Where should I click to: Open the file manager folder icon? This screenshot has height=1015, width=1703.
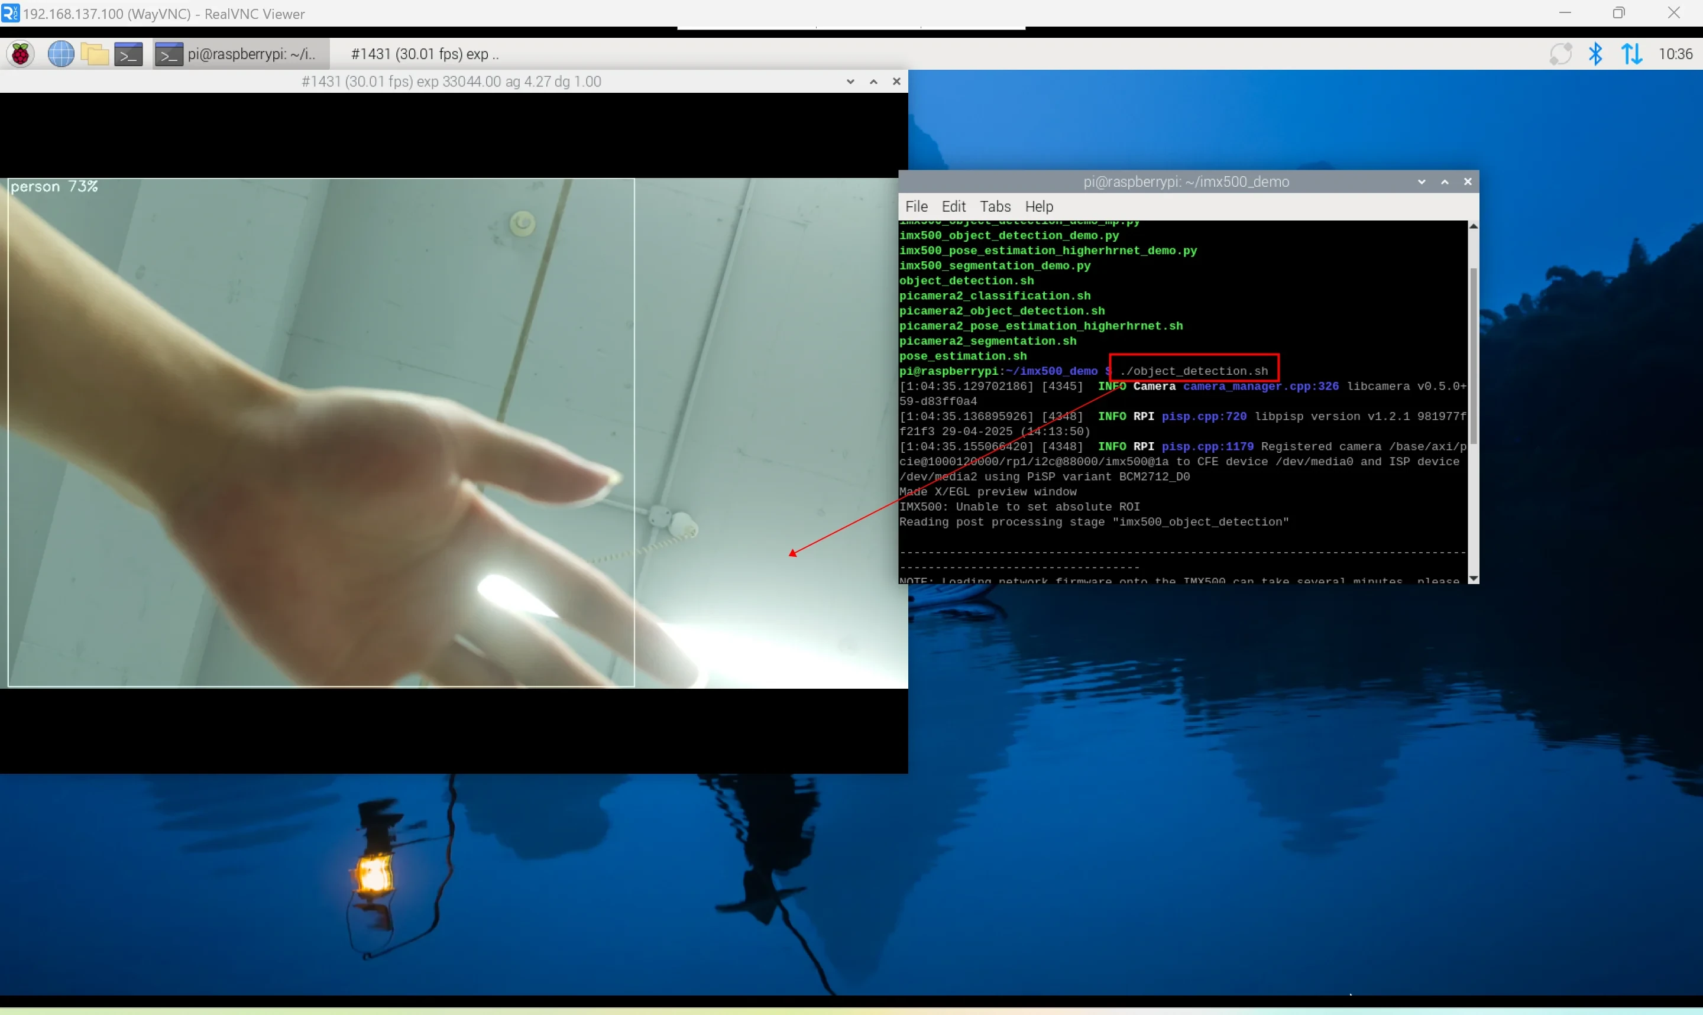point(95,54)
